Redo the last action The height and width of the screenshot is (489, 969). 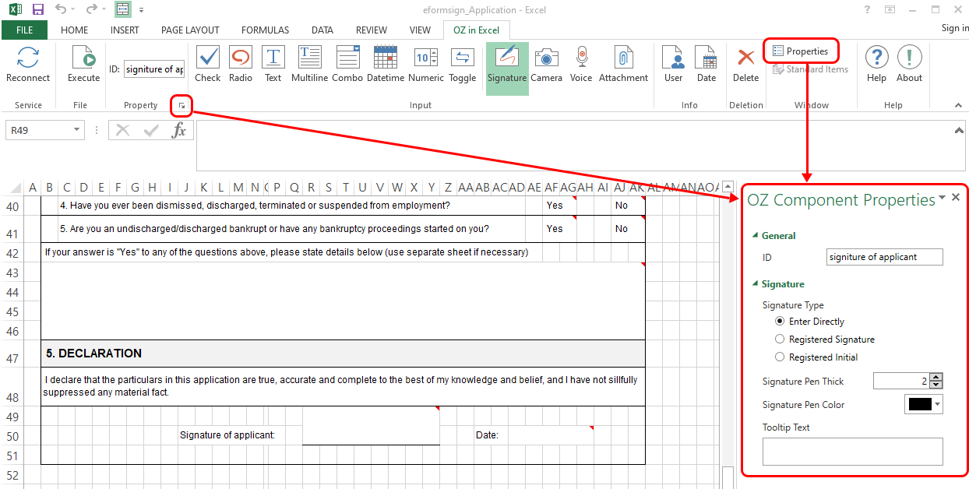91,9
